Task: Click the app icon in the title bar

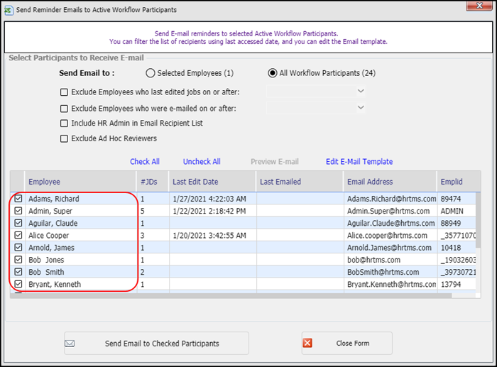Action: 10,10
